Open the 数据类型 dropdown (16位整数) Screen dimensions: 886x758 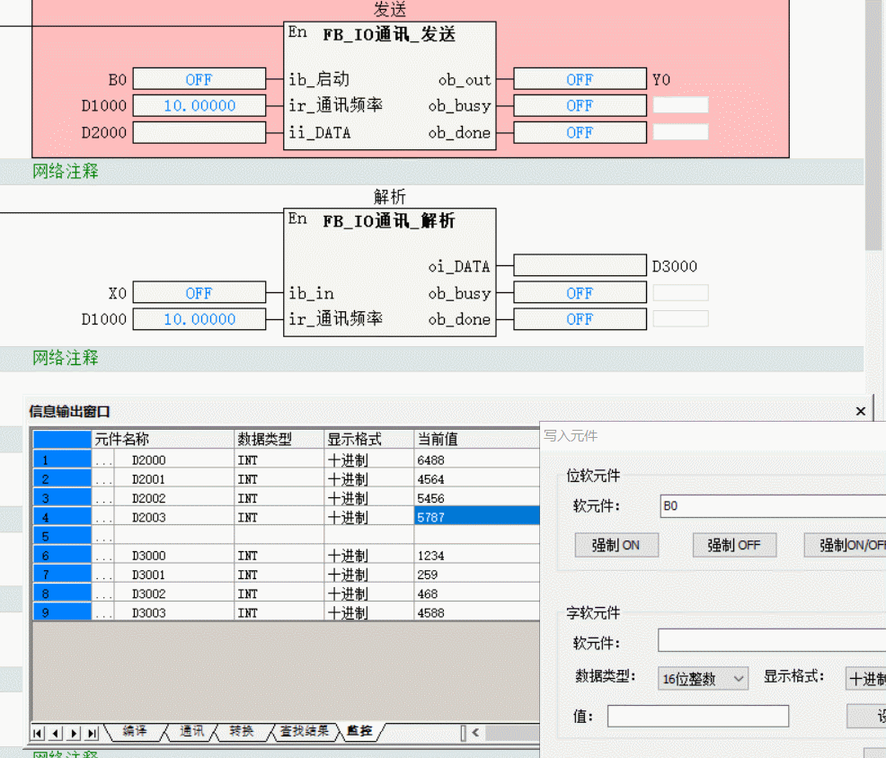tap(703, 679)
